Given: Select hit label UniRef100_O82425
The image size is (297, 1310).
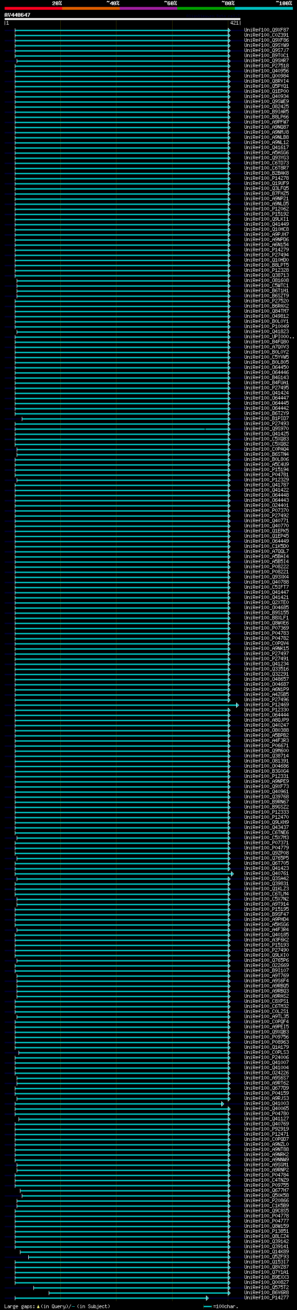Looking at the screenshot, I should [266, 106].
